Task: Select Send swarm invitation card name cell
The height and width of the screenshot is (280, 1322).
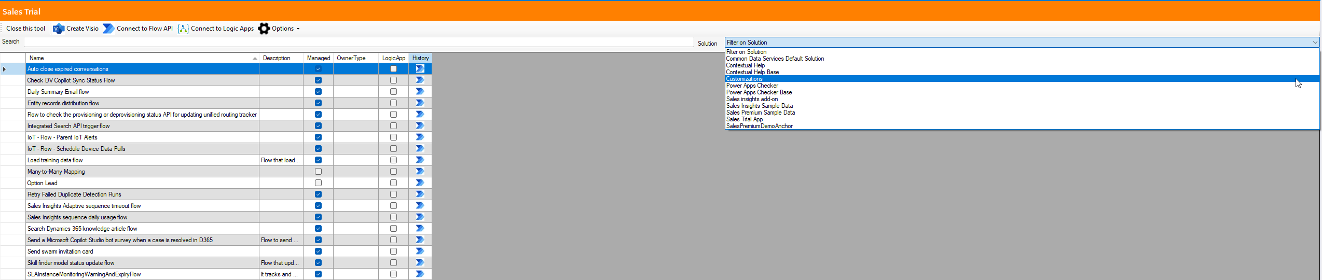Action: [x=142, y=251]
